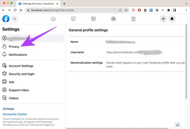190x129 pixels.
Task: Open the hamburger menu icon
Action: click(133, 19)
